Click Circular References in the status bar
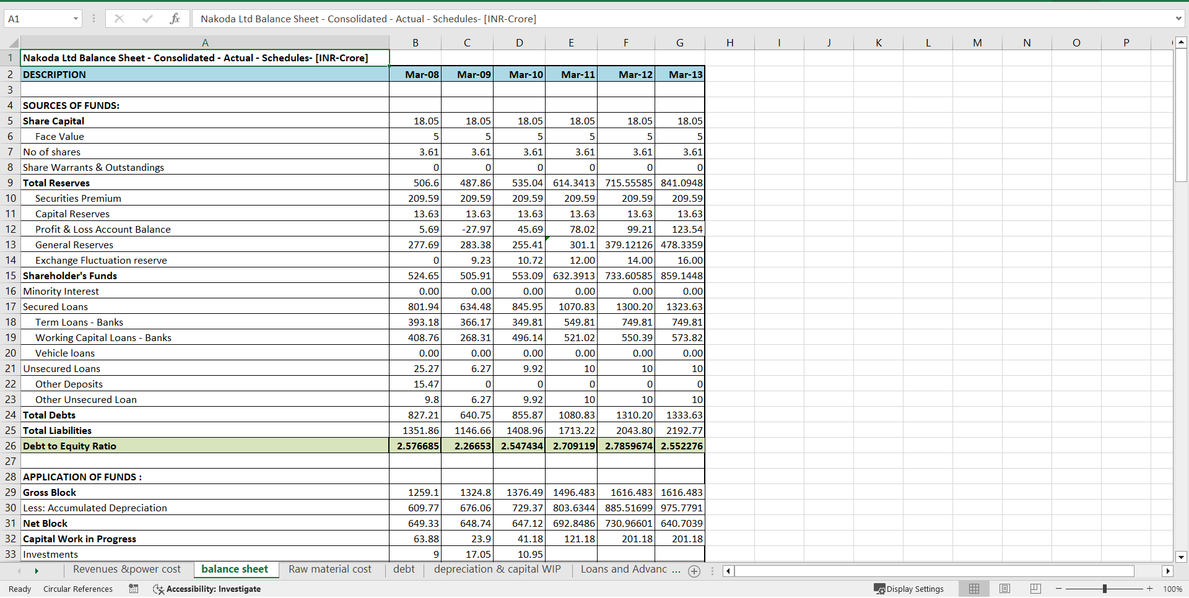 [78, 589]
